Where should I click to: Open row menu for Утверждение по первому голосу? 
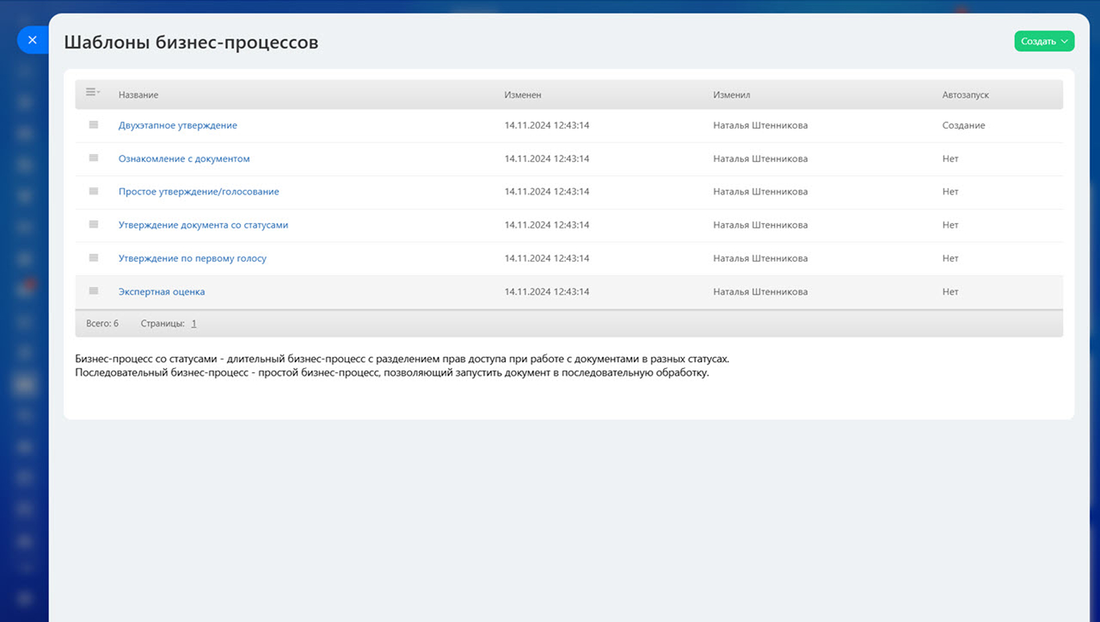pyautogui.click(x=93, y=258)
